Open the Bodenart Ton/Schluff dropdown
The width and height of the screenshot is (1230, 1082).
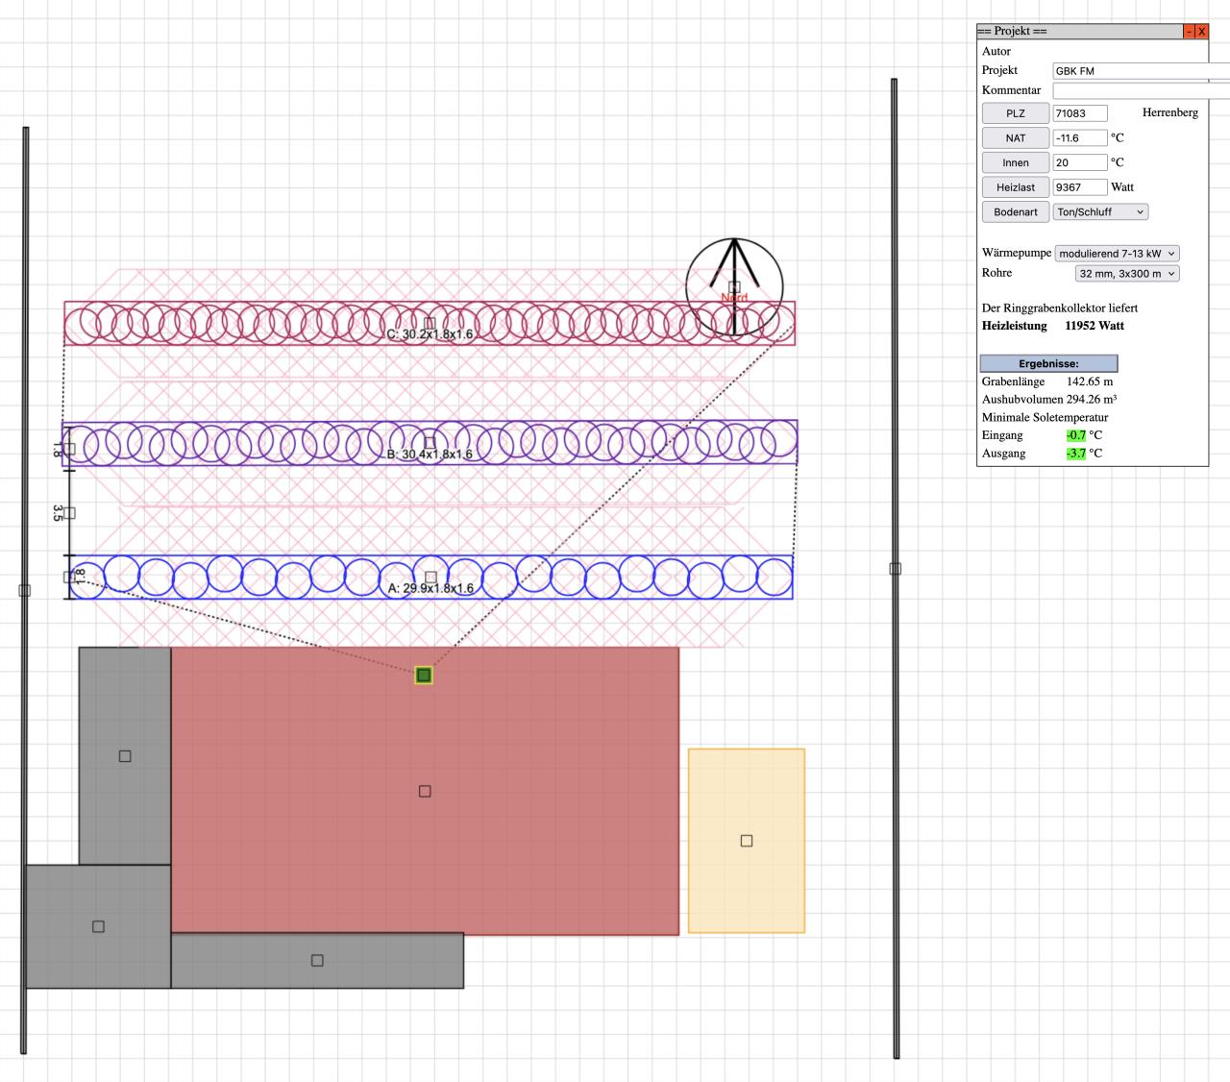coord(1100,212)
